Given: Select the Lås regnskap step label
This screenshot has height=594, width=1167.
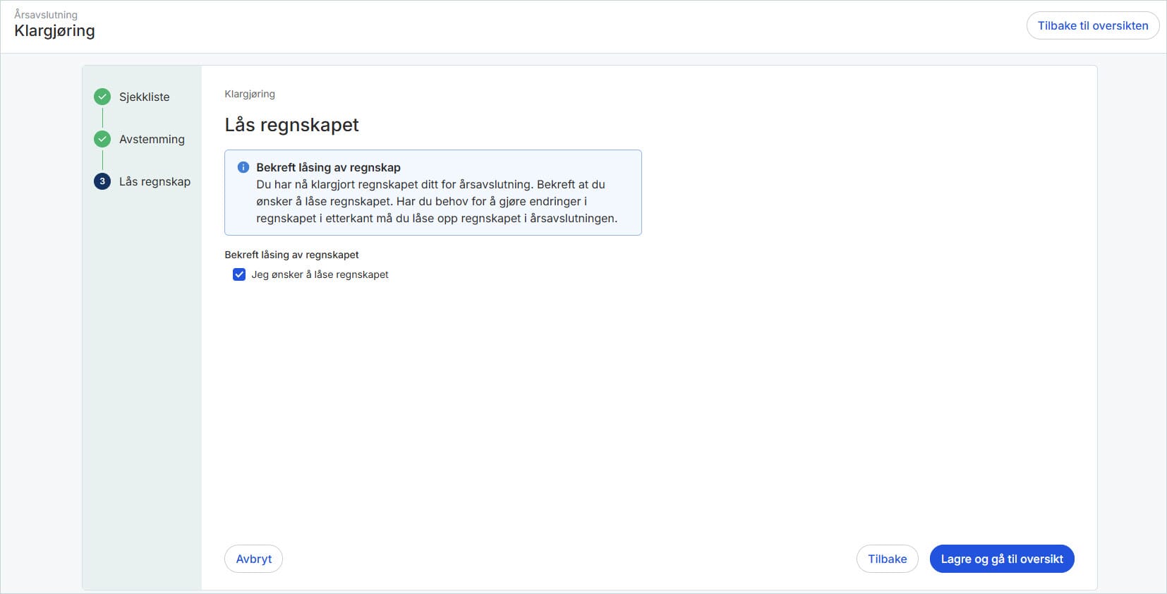Looking at the screenshot, I should pos(155,181).
